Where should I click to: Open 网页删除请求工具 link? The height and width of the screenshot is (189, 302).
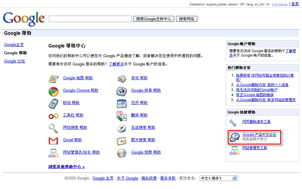[257, 122]
